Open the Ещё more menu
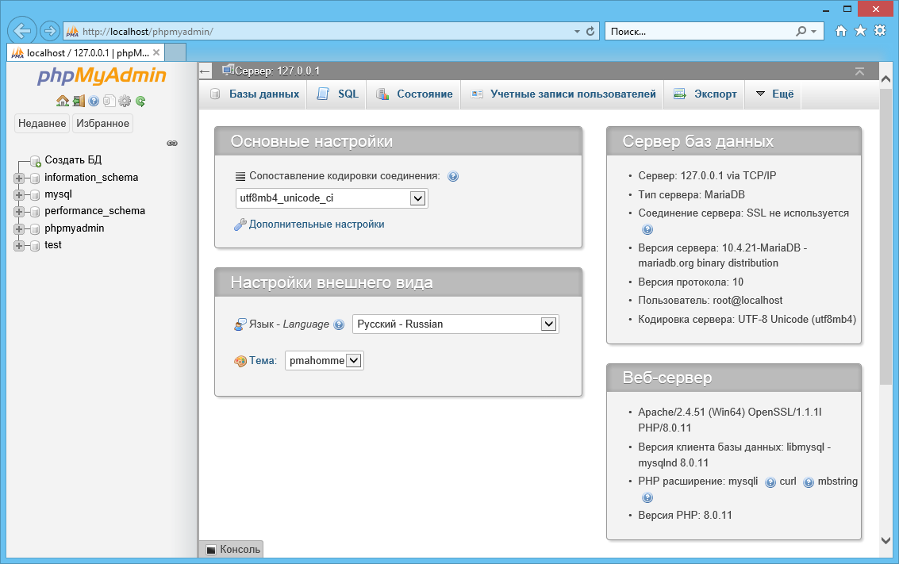The image size is (899, 564). point(774,94)
